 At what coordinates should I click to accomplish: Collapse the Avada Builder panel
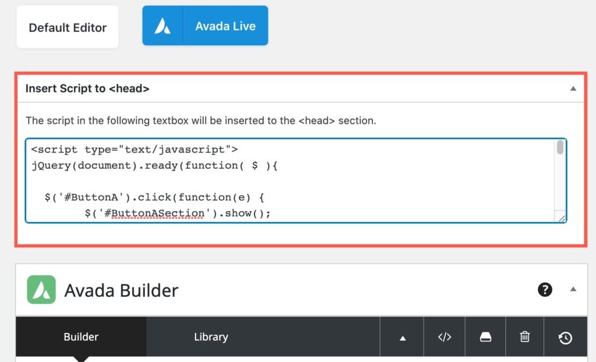click(x=573, y=289)
